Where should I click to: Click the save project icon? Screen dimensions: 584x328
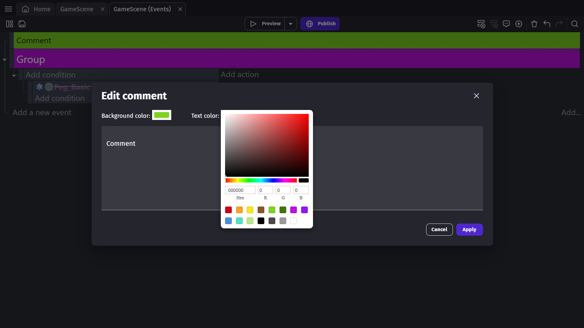(22, 24)
